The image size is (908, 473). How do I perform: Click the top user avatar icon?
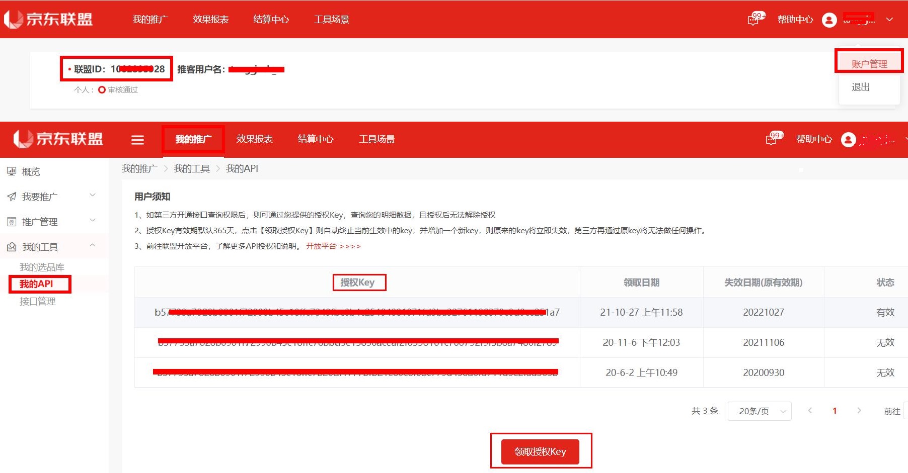[x=829, y=20]
